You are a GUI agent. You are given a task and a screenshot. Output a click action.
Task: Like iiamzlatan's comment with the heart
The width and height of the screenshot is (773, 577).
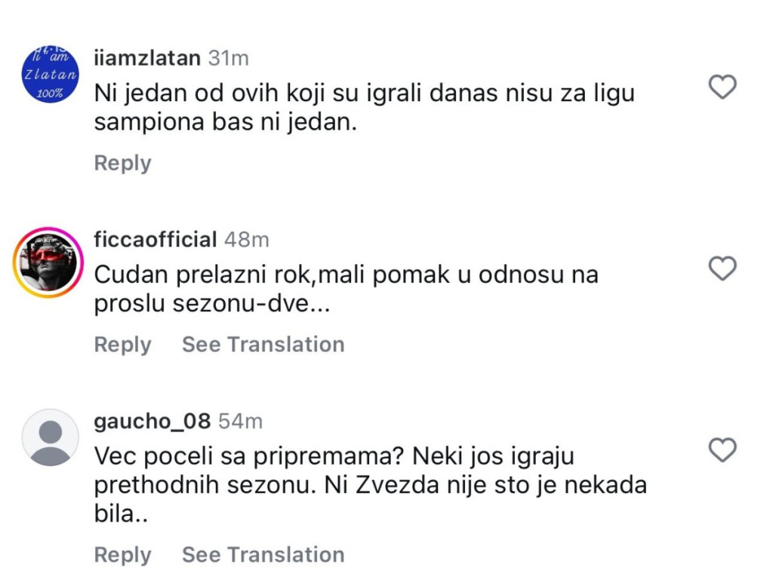pos(723,87)
